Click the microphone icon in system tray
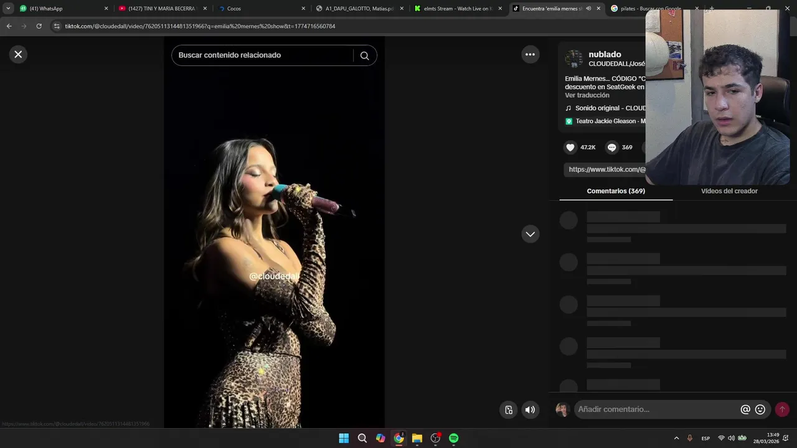Viewport: 797px width, 448px height. 690,438
